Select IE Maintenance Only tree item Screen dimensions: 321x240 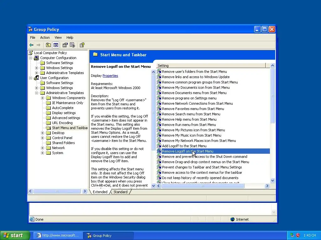pyautogui.click(x=68, y=103)
